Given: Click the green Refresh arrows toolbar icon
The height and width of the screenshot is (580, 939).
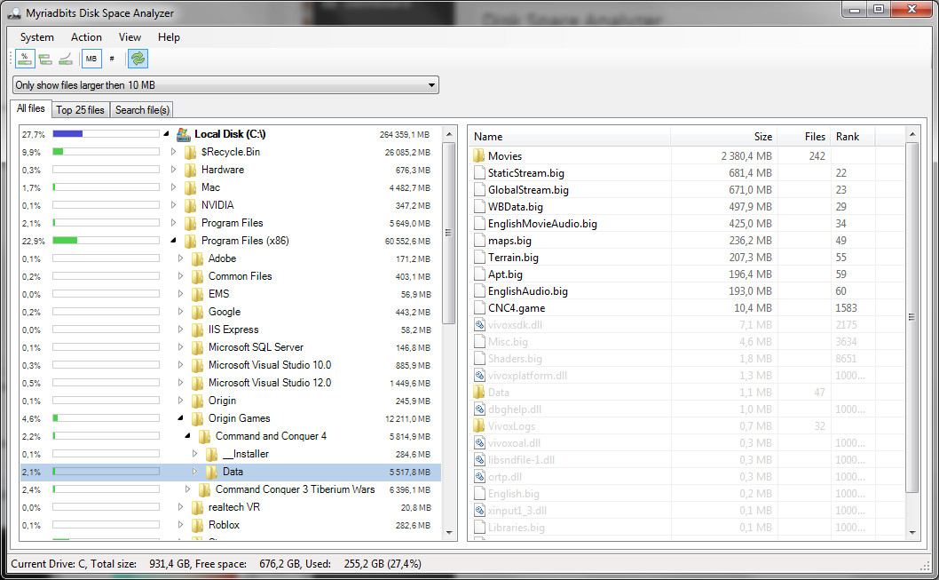Looking at the screenshot, I should [138, 59].
